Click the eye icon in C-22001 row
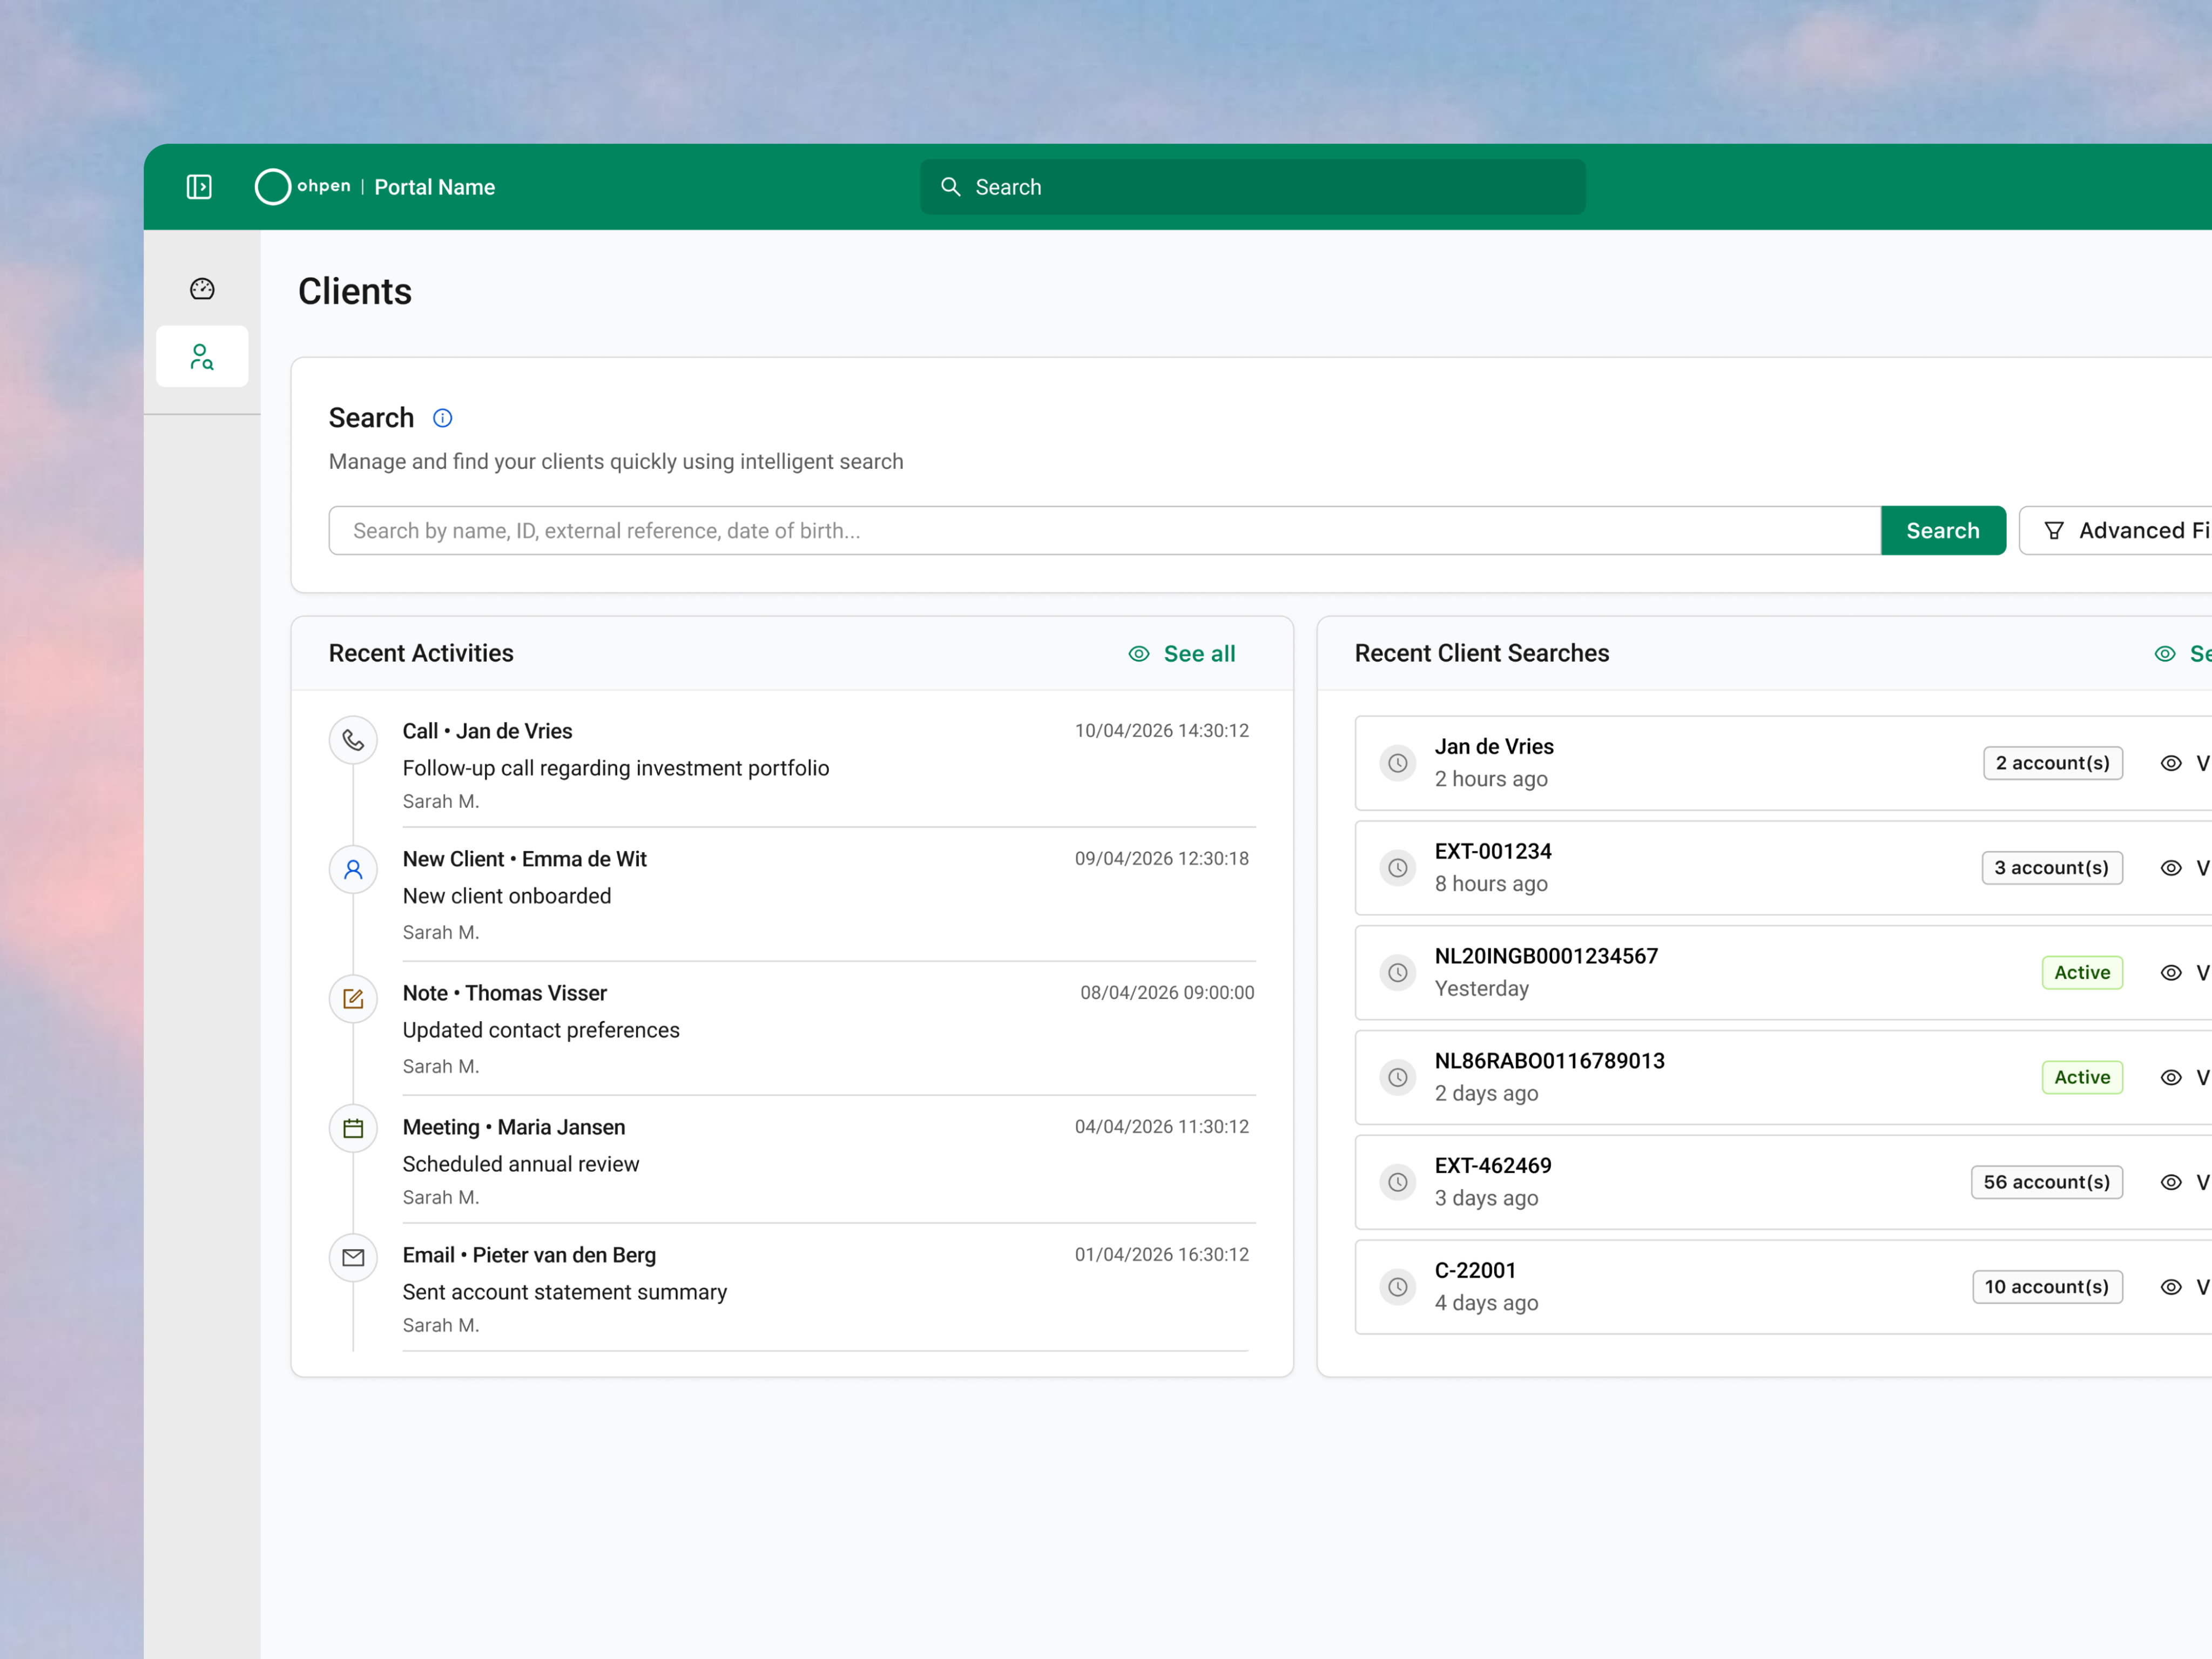 2171,1287
